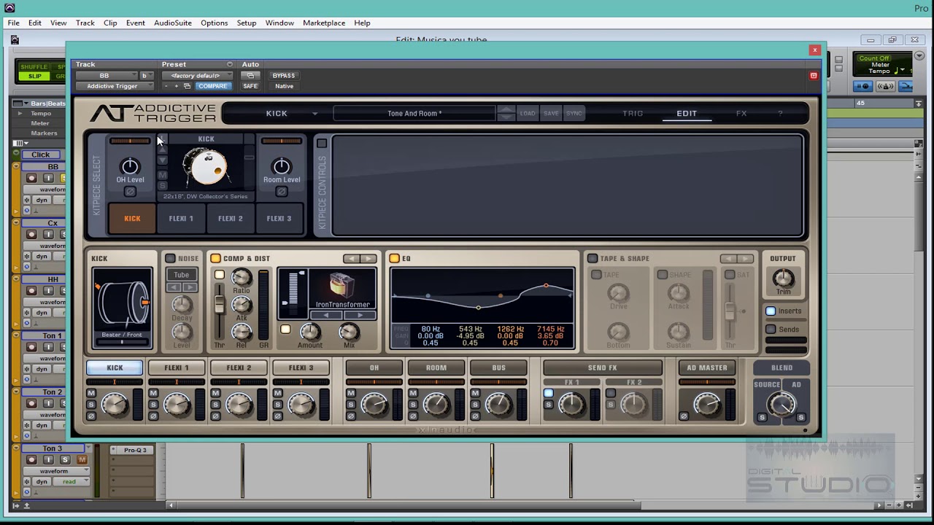Toggle the compressor on/off light

click(x=219, y=275)
